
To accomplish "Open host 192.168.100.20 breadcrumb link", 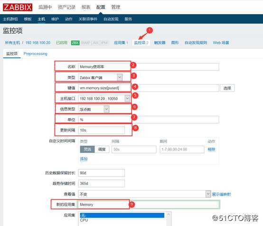I will (x=38, y=43).
